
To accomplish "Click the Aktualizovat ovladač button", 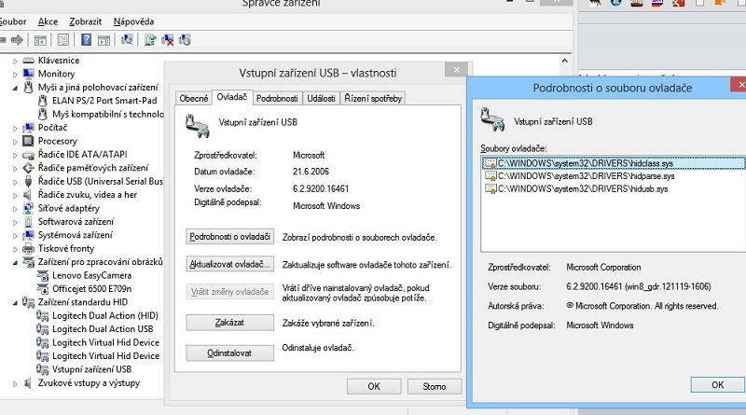I will (x=229, y=264).
